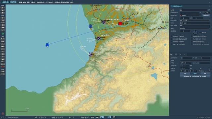The width and height of the screenshot is (212, 119).
Task: Toggle the Fix time checkbox in the START row
Action: 209,71
